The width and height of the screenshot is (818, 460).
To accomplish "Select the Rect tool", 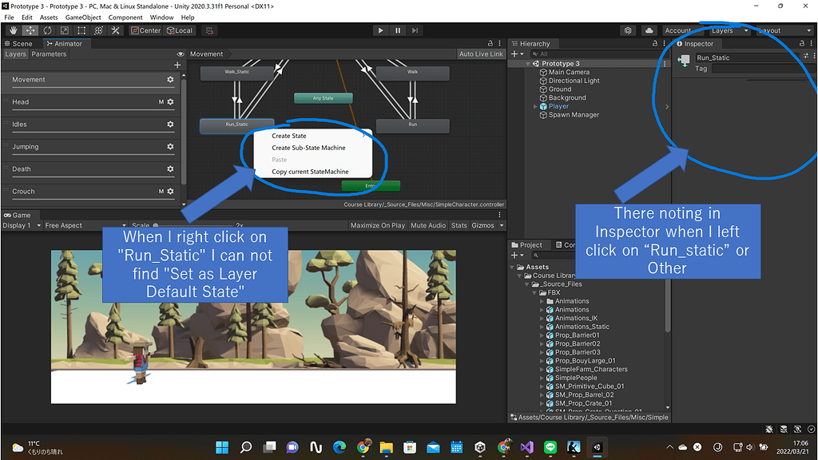I will 81,30.
